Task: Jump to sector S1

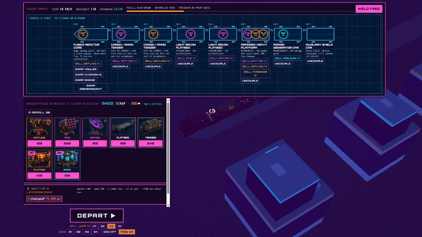Action: [95, 226]
